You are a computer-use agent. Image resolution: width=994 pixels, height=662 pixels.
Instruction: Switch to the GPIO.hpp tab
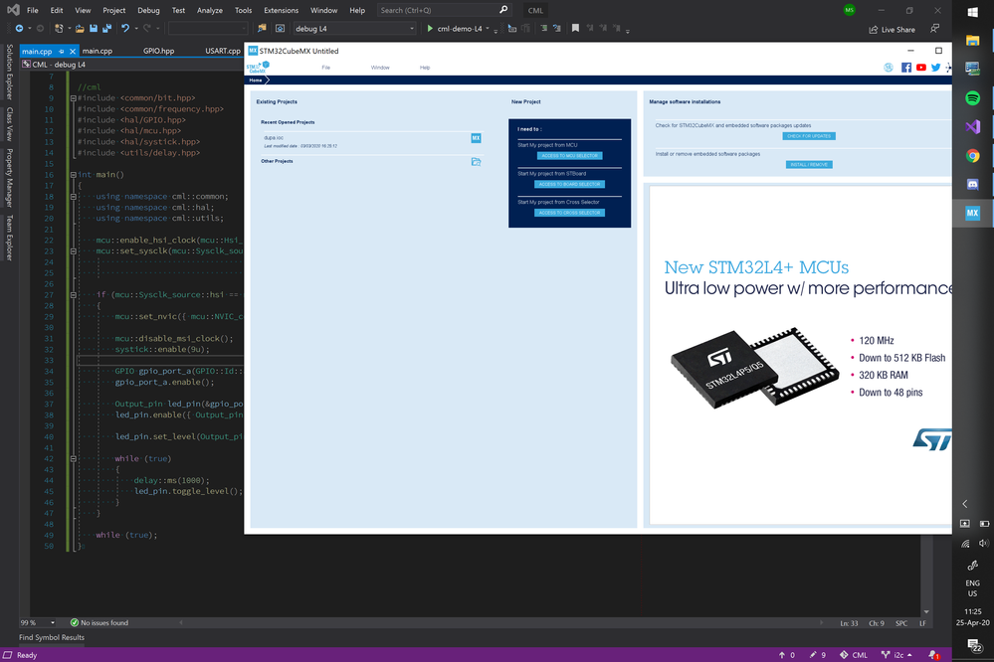click(x=158, y=51)
